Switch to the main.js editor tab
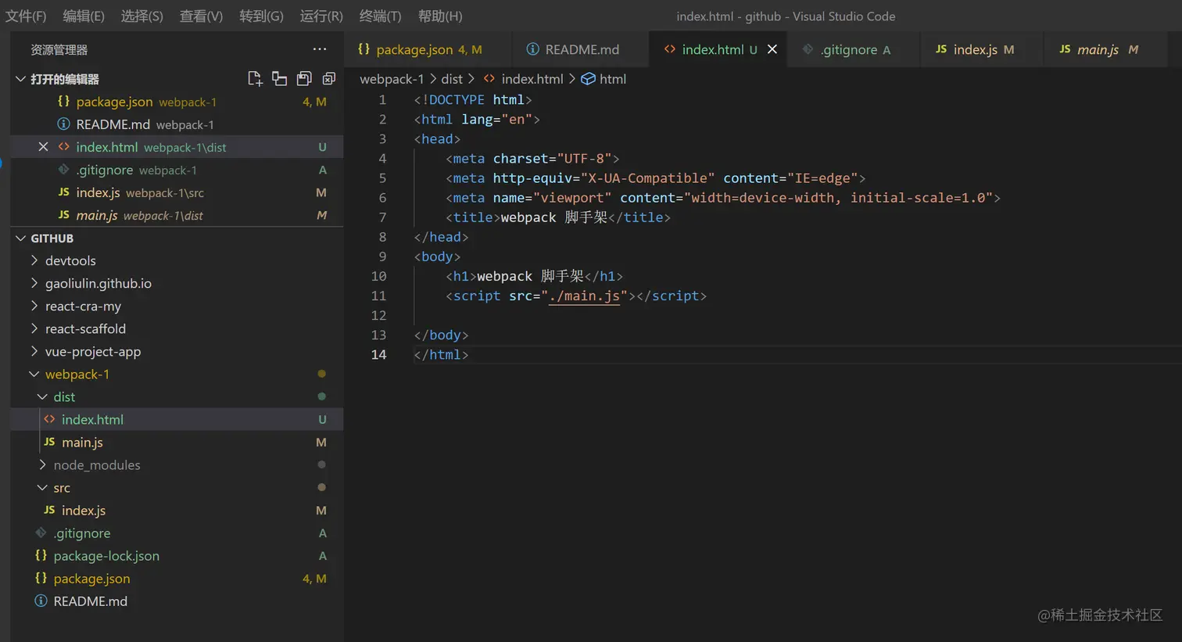This screenshot has height=642, width=1182. (x=1098, y=49)
